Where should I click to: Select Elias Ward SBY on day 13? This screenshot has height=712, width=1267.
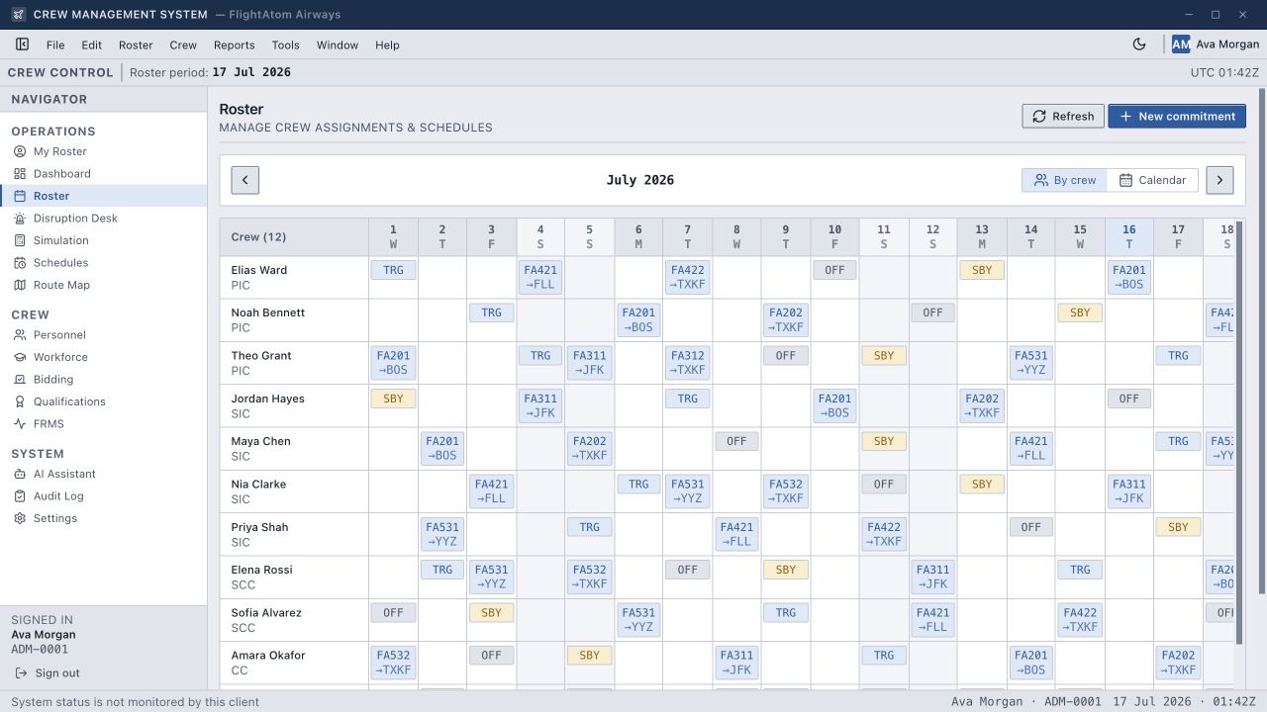click(x=982, y=270)
